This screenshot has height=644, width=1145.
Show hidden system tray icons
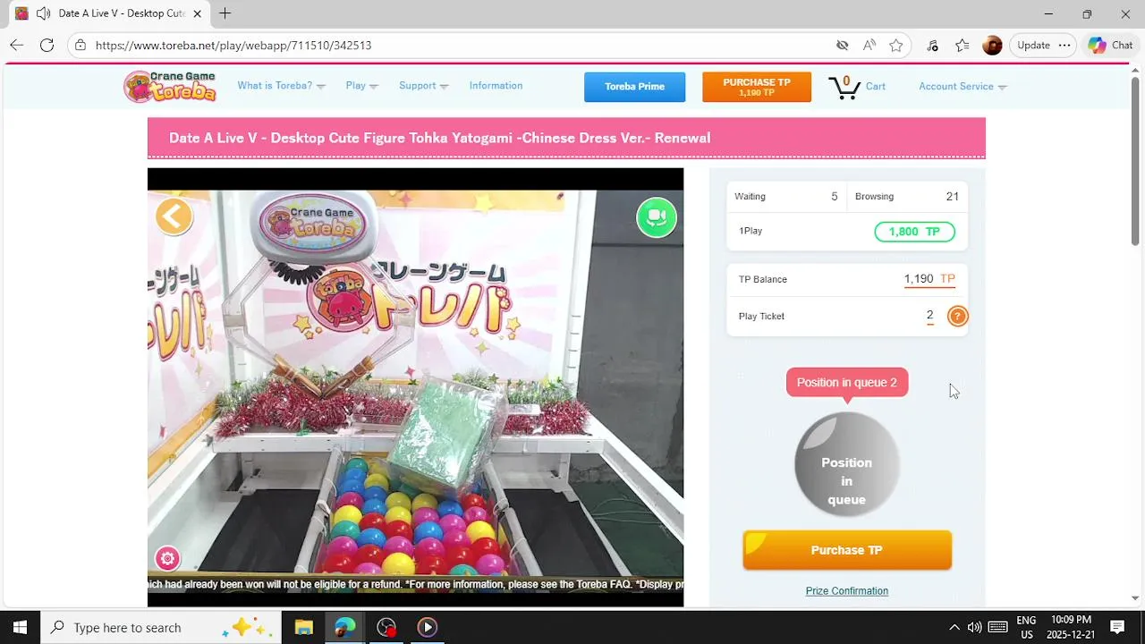[x=954, y=627]
